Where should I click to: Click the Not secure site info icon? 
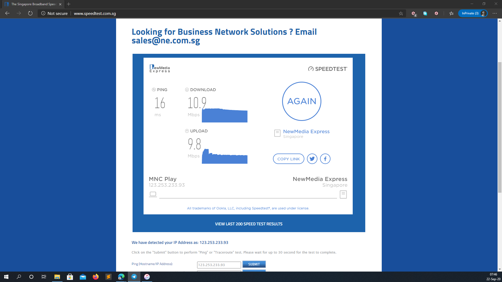coord(43,13)
